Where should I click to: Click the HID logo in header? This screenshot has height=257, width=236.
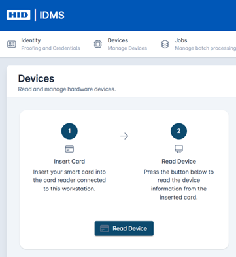18,15
